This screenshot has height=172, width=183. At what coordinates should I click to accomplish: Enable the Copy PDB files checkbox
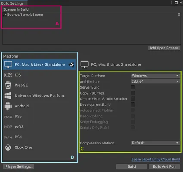pos(133,93)
